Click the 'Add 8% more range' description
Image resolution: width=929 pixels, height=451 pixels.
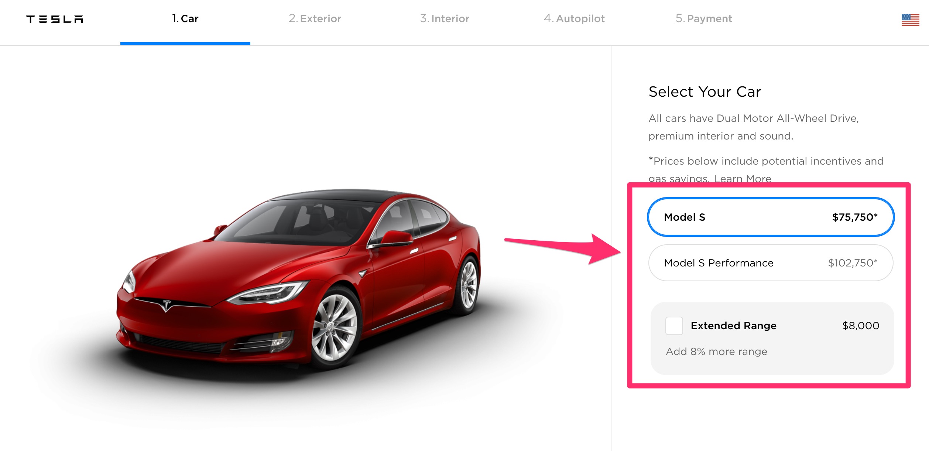[x=716, y=351]
